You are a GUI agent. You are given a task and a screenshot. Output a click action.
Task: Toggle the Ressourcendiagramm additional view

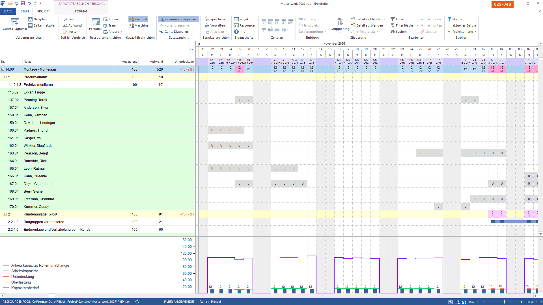click(179, 19)
